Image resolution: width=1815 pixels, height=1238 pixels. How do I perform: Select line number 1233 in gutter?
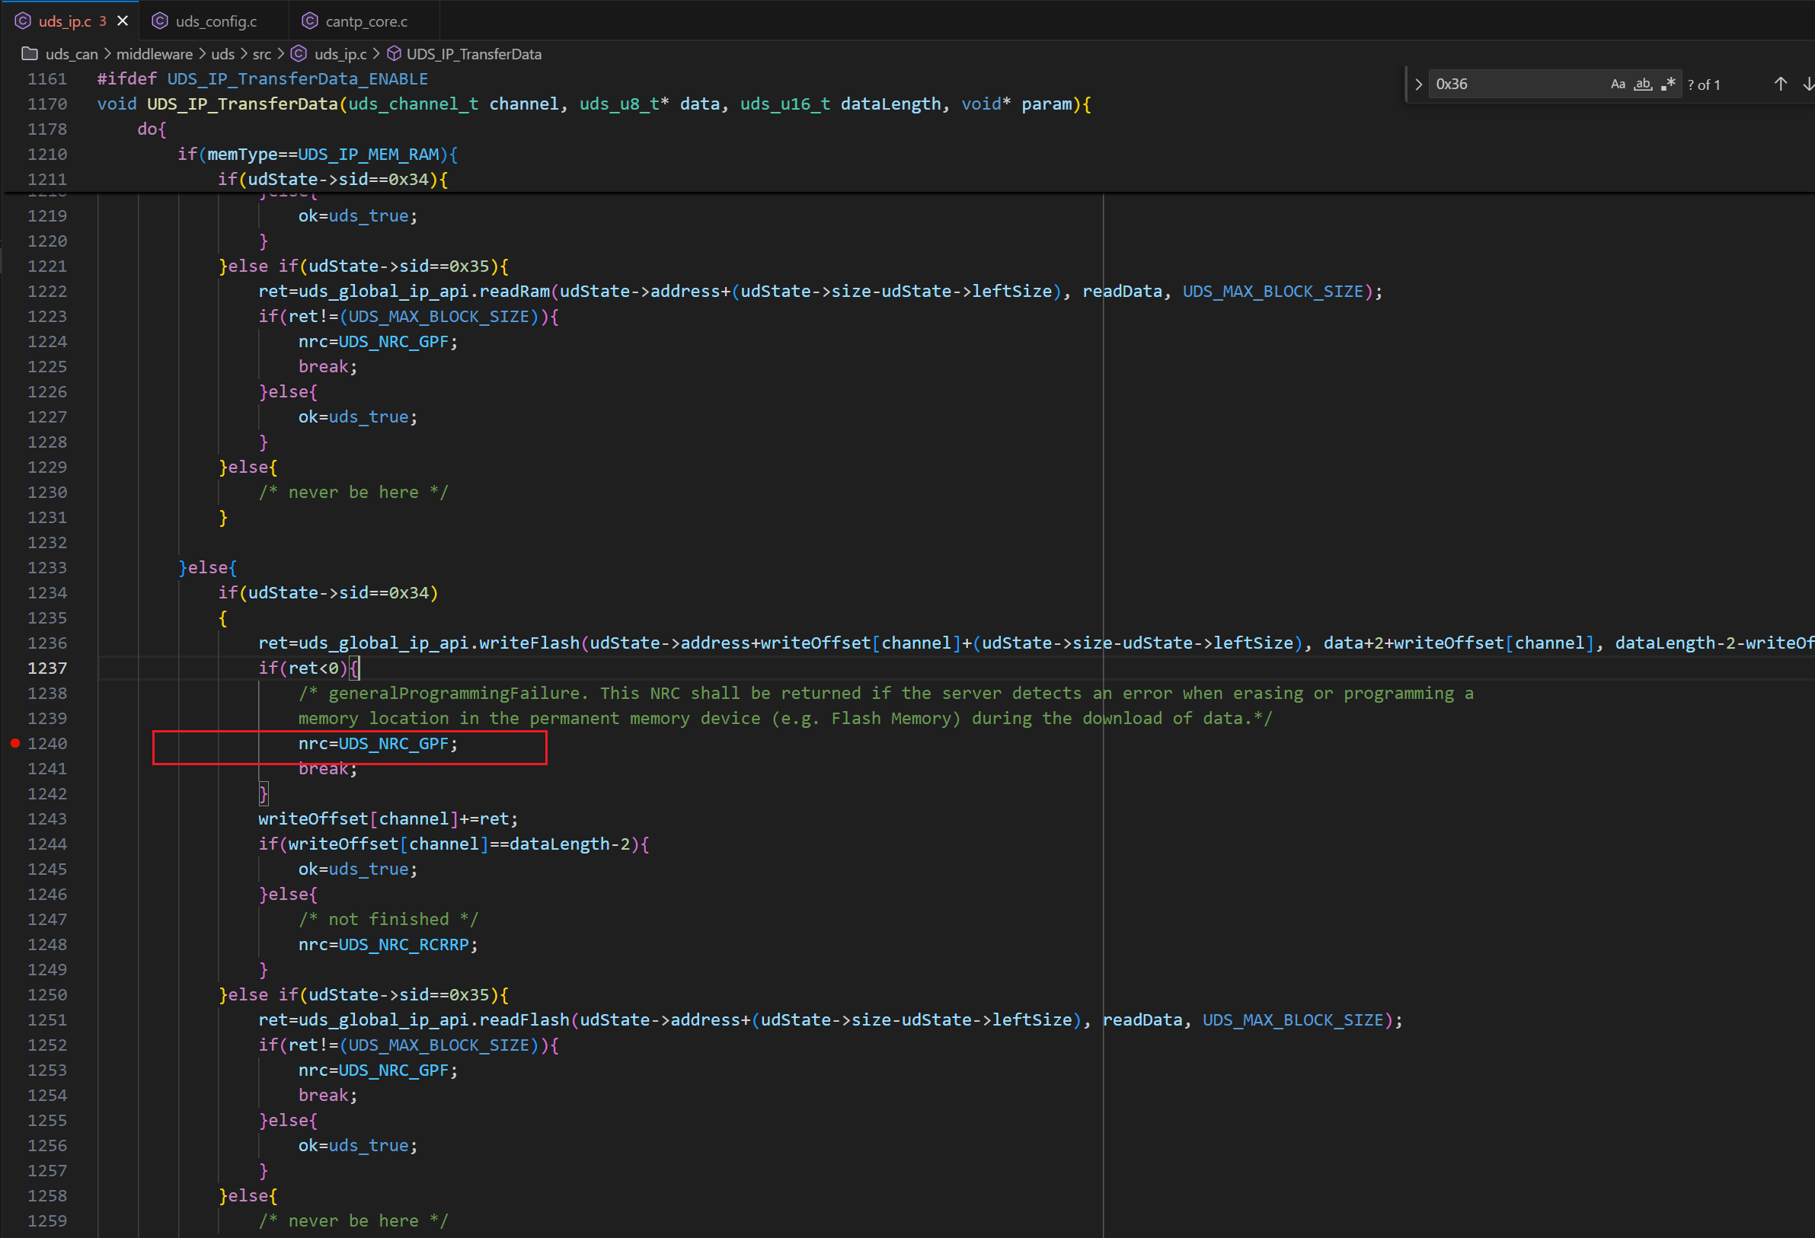point(47,567)
